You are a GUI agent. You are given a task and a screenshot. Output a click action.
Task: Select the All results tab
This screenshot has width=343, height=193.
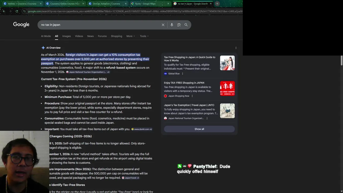pos(57,36)
